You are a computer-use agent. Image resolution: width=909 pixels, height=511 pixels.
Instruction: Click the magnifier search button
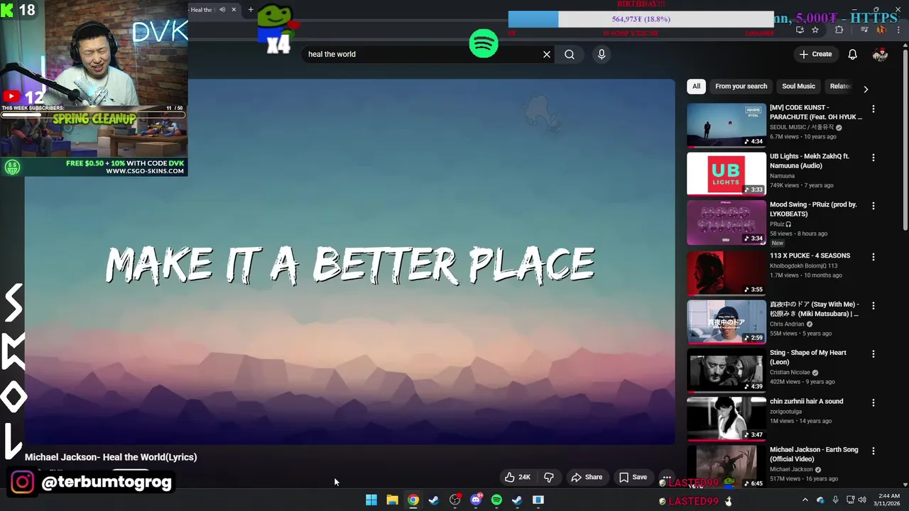coord(570,54)
